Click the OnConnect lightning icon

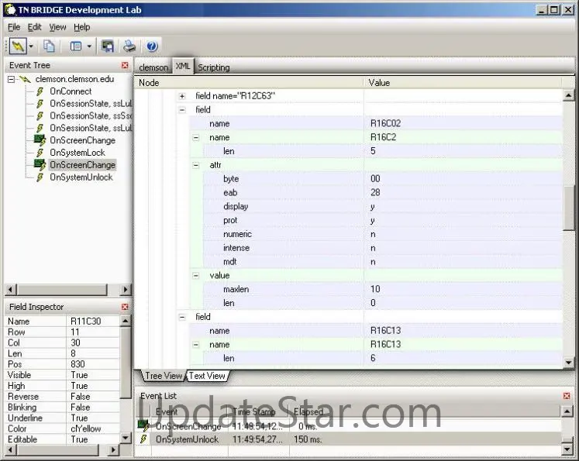pyautogui.click(x=40, y=91)
